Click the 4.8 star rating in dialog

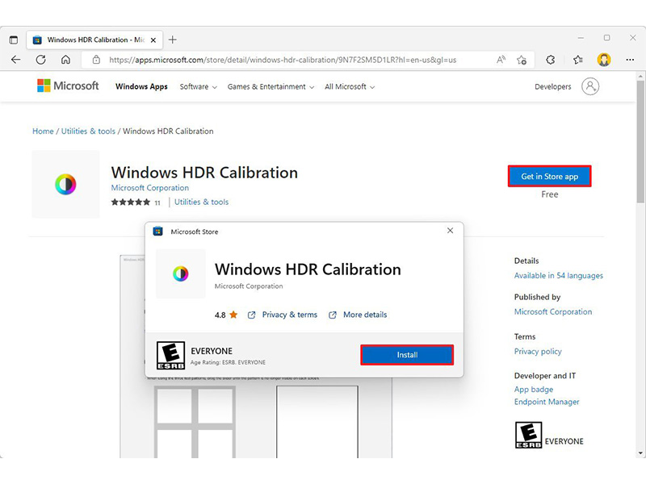226,315
